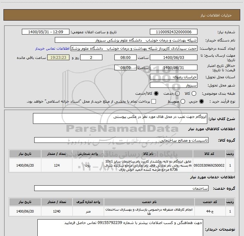Click the نام کالا column header
The image size is (244, 236).
tap(148, 154)
